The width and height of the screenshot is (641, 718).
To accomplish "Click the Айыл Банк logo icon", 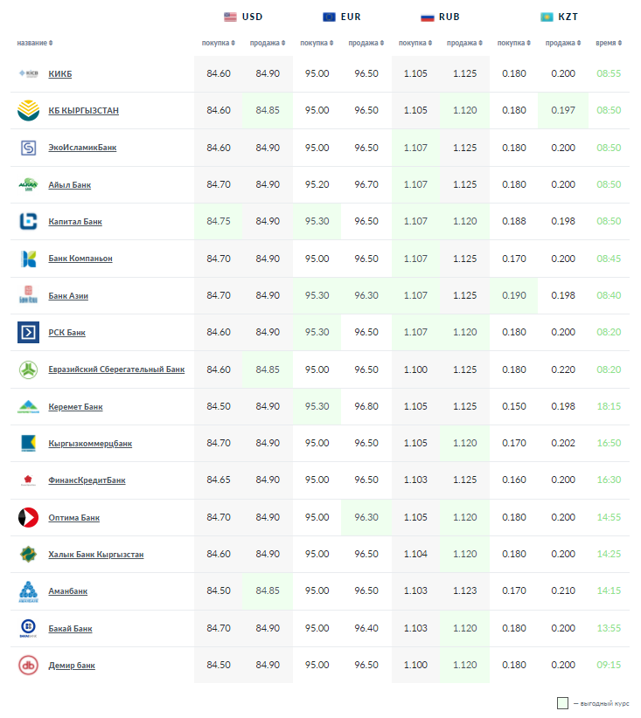I will (28, 184).
